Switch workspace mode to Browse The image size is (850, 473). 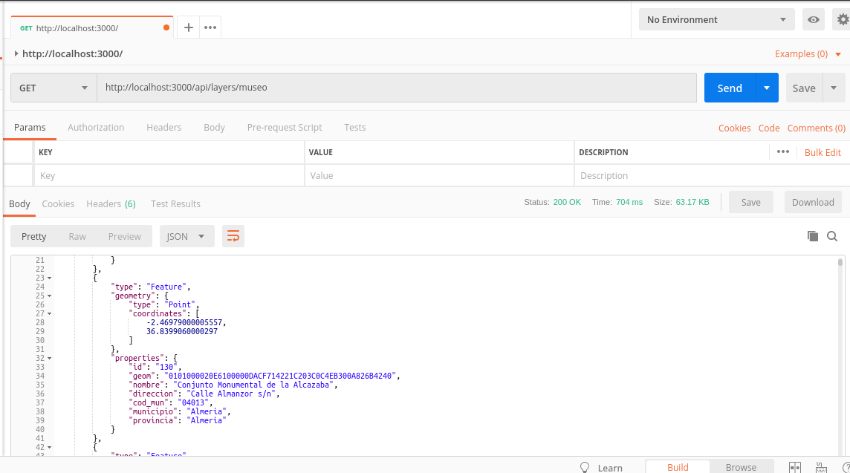tap(741, 467)
